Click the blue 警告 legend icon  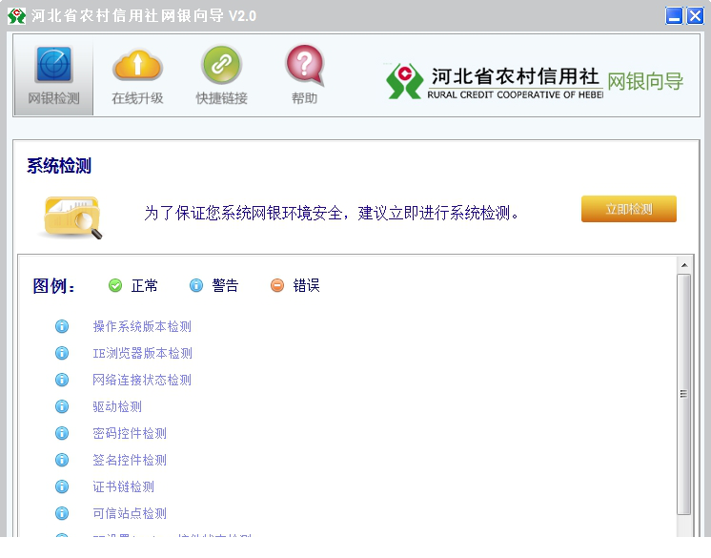click(x=196, y=285)
